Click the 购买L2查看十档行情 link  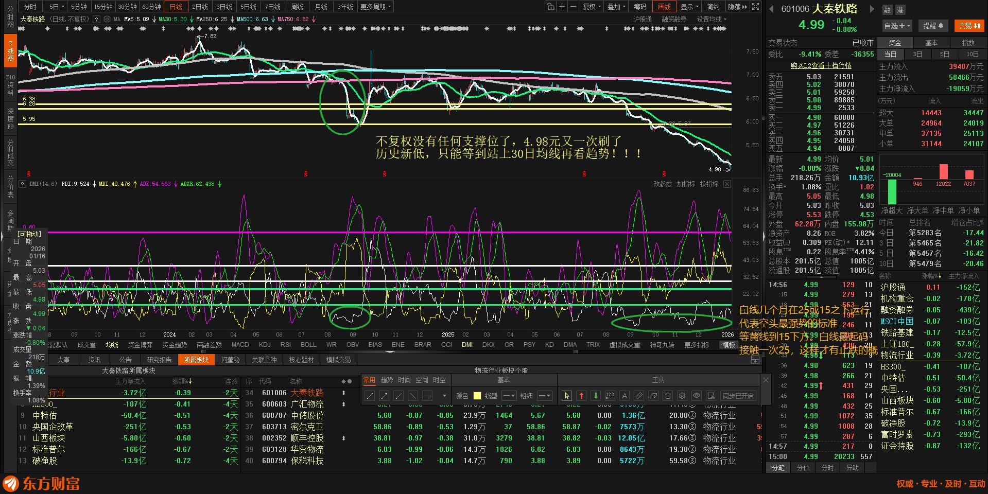click(x=821, y=66)
